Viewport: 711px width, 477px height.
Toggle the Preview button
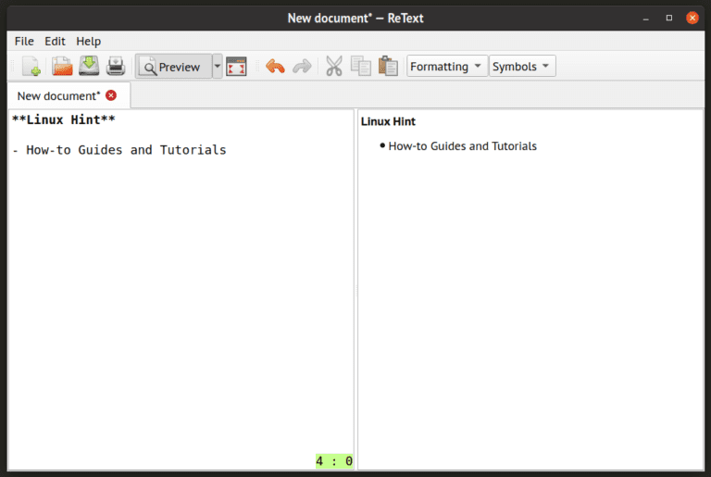[172, 67]
